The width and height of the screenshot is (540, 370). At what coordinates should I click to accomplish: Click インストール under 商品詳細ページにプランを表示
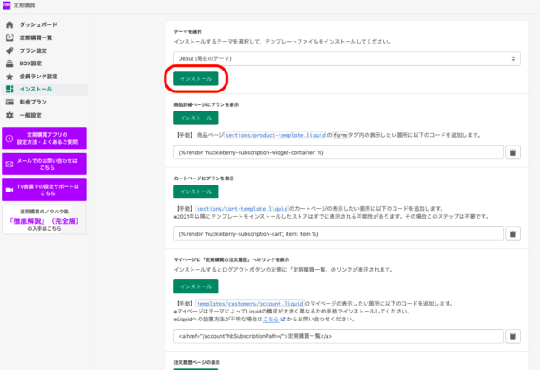pyautogui.click(x=195, y=118)
